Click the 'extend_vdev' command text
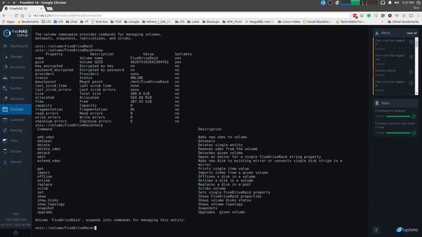Screen dimensions: 422x237 click(49, 161)
